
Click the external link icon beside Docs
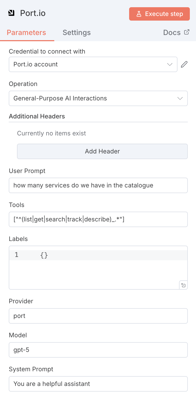[x=187, y=32]
